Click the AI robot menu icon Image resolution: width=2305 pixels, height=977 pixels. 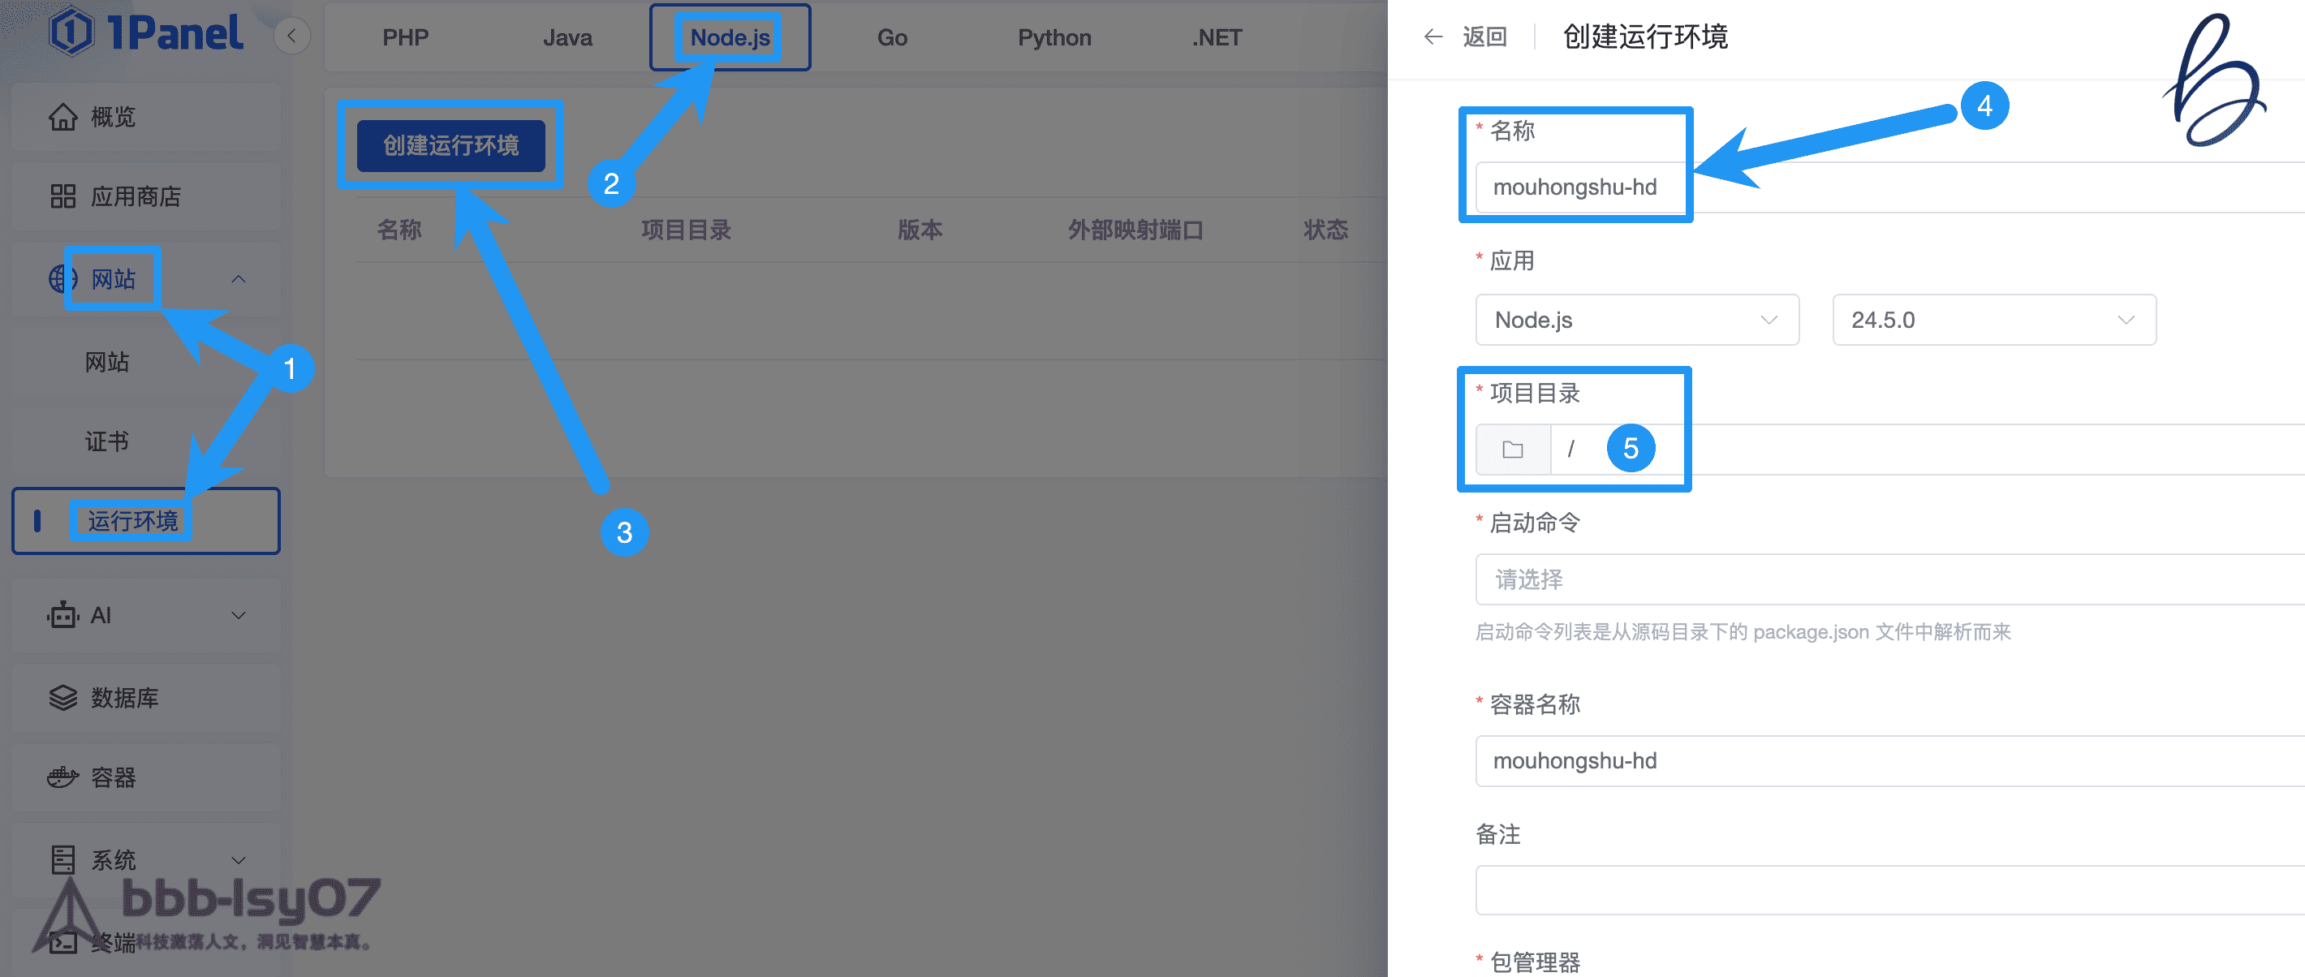(62, 614)
